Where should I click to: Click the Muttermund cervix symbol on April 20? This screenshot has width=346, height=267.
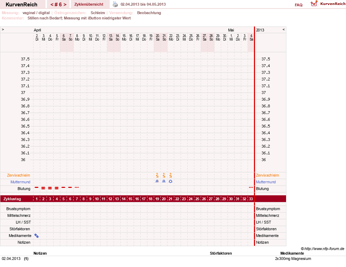pos(157,181)
